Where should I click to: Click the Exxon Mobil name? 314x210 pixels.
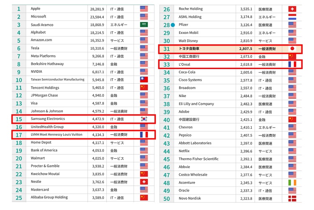tap(188, 33)
